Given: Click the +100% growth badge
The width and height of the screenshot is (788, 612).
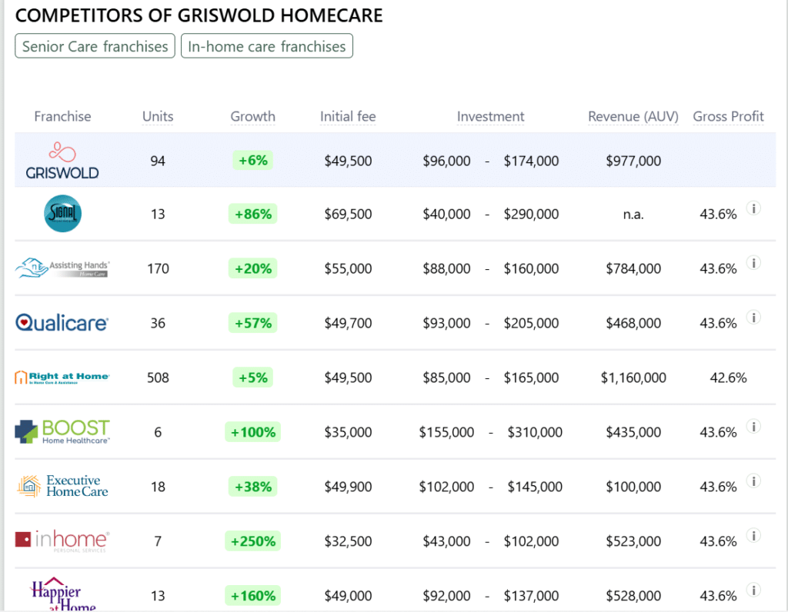Looking at the screenshot, I should point(252,432).
